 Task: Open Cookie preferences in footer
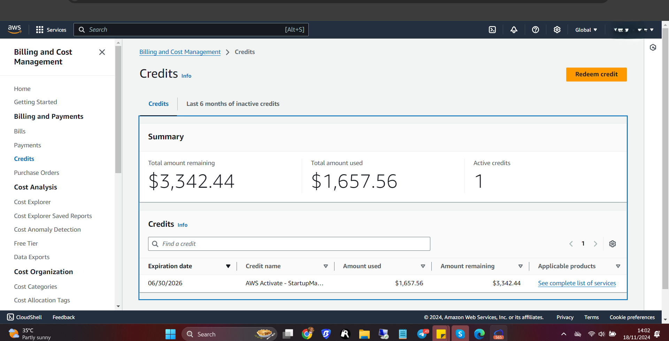point(632,317)
